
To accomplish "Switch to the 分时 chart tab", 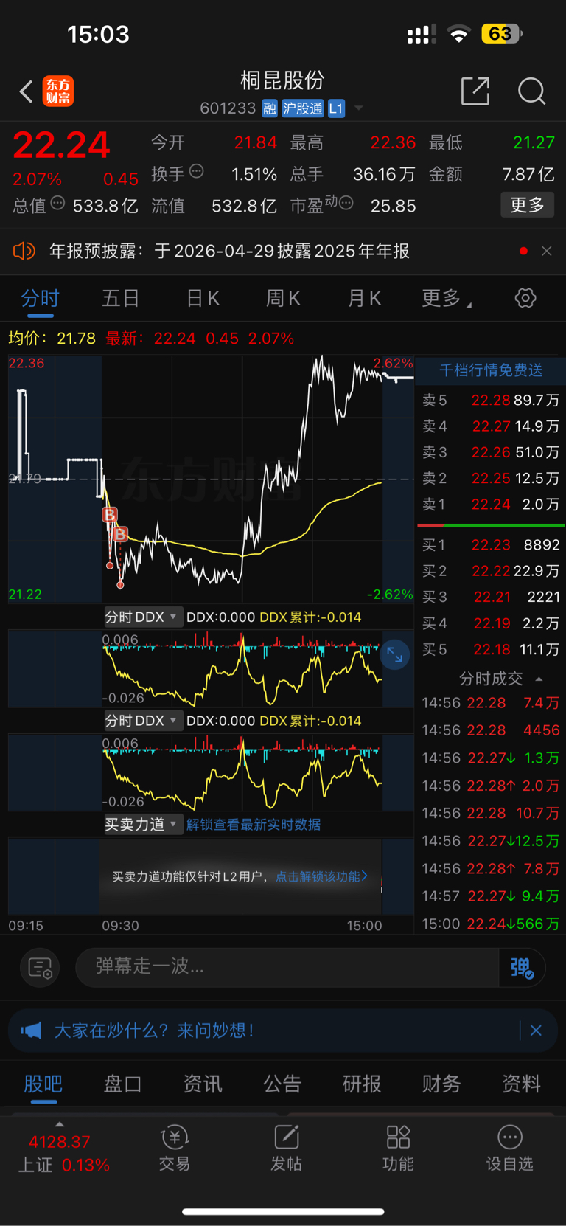I will [40, 298].
